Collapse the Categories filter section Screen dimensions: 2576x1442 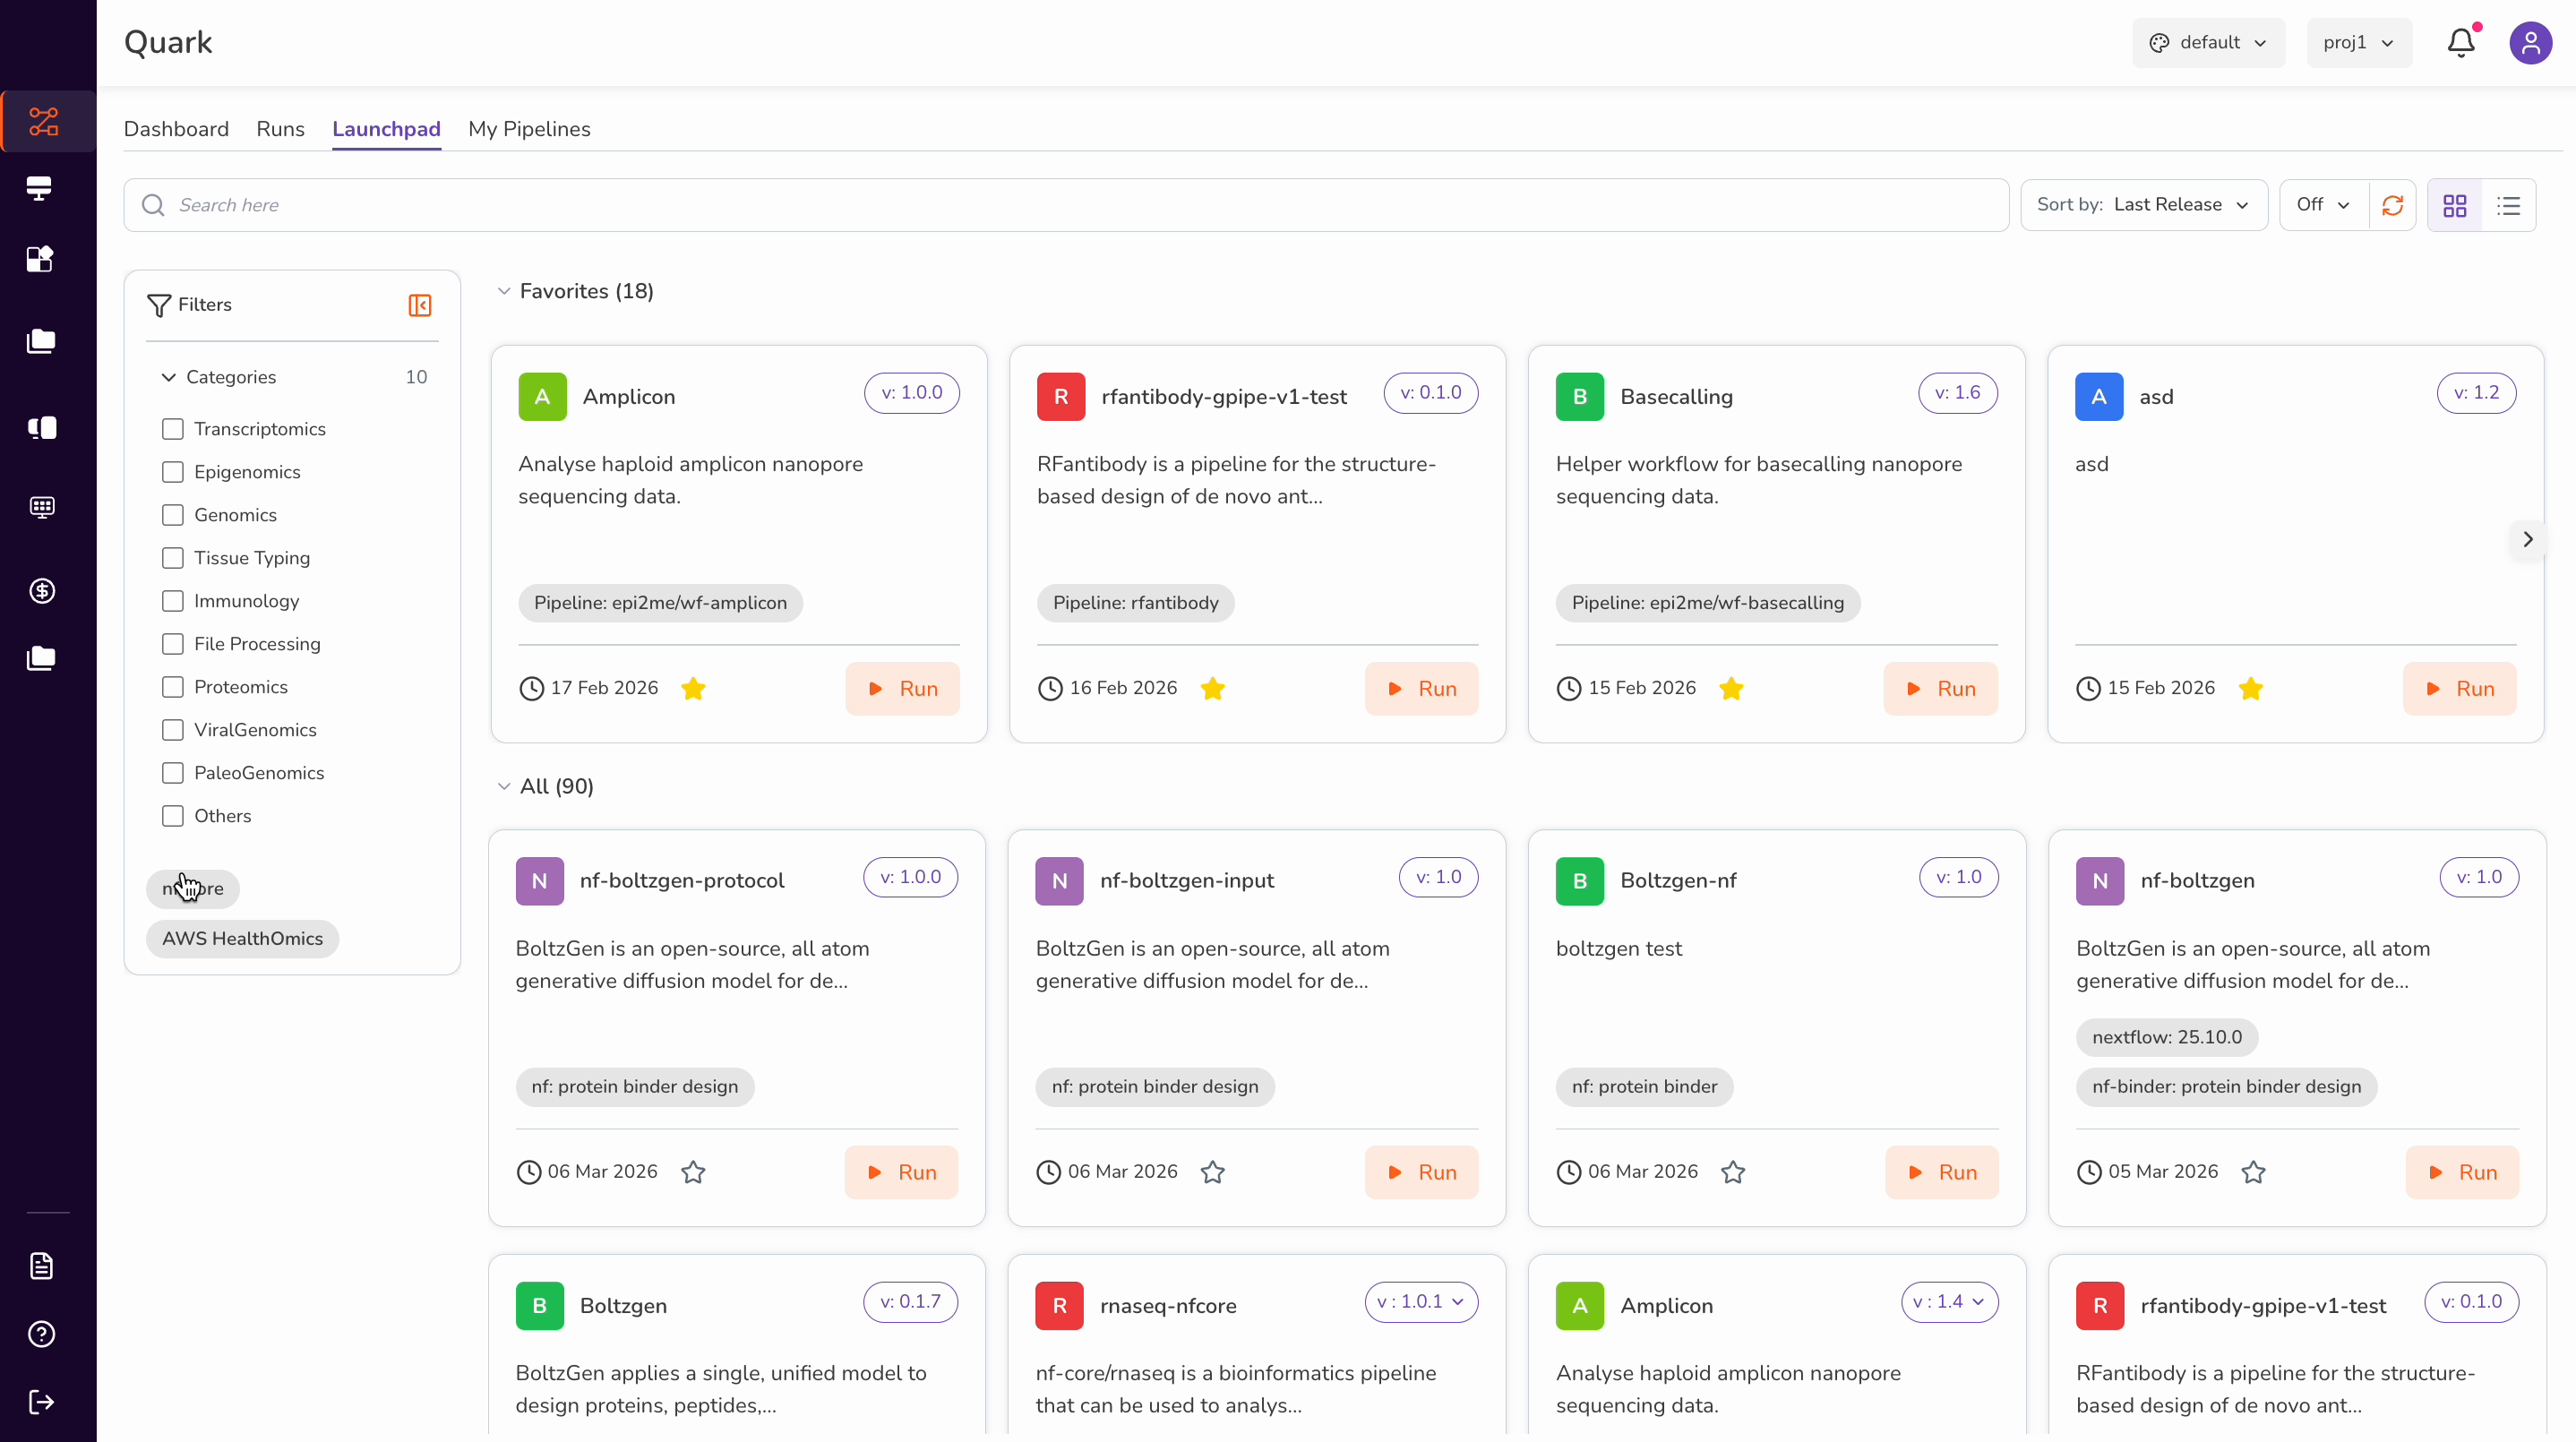168,377
